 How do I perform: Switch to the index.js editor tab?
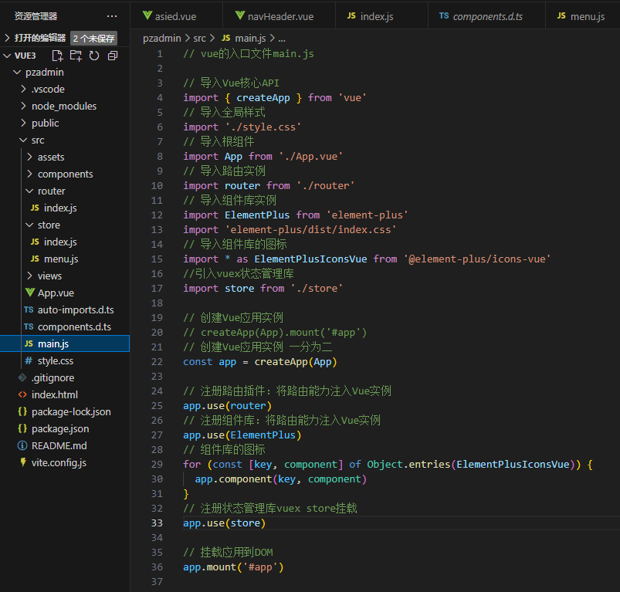[381, 16]
